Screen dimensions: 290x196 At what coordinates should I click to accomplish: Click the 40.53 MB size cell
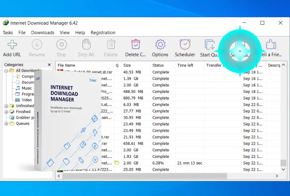point(132,72)
